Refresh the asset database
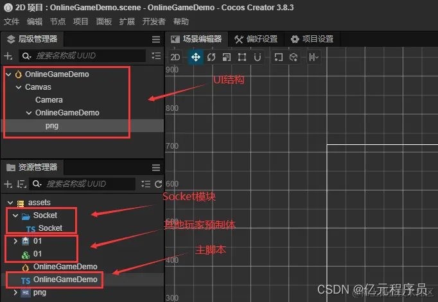This screenshot has height=302, width=438. click(x=158, y=184)
